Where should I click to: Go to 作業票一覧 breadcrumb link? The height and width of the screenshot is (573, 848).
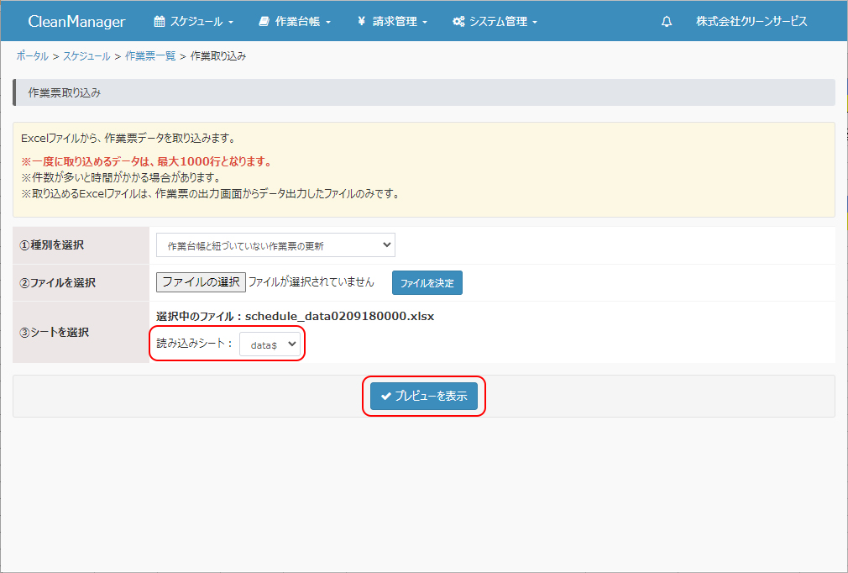[x=150, y=56]
